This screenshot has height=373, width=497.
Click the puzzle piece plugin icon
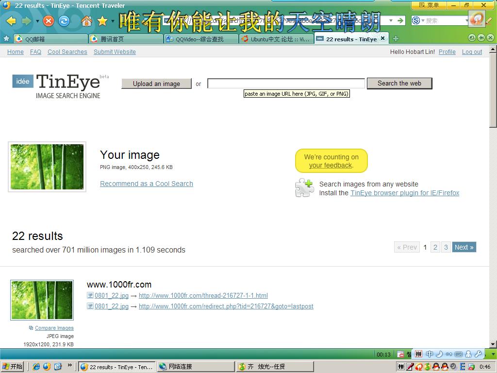pyautogui.click(x=304, y=188)
